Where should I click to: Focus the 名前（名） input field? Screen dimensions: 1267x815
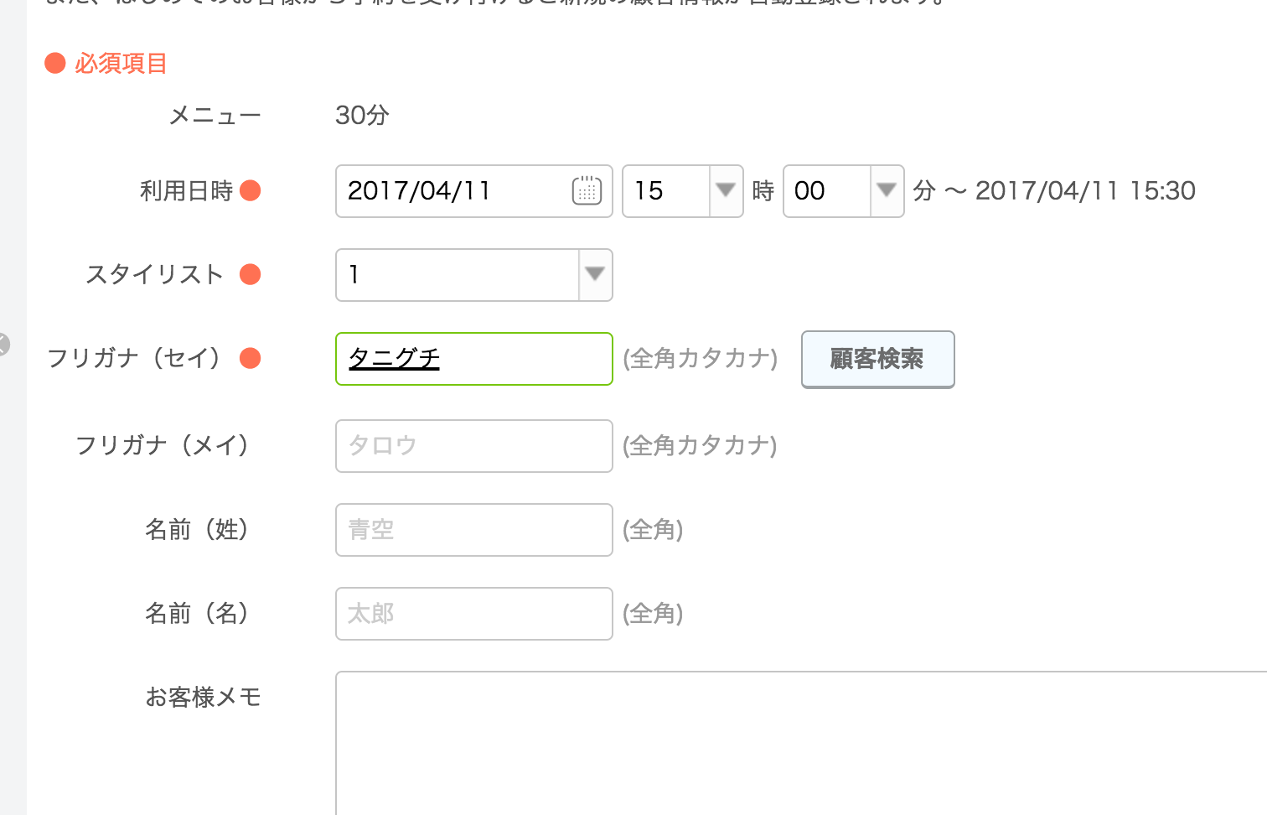coord(473,614)
